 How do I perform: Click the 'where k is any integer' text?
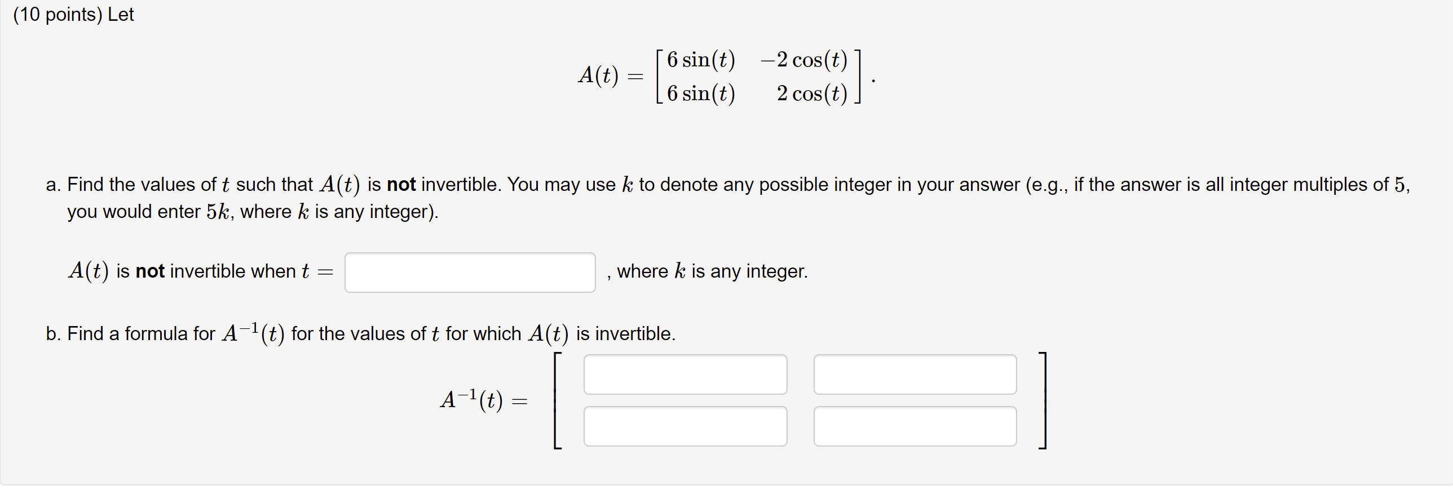pos(707,272)
